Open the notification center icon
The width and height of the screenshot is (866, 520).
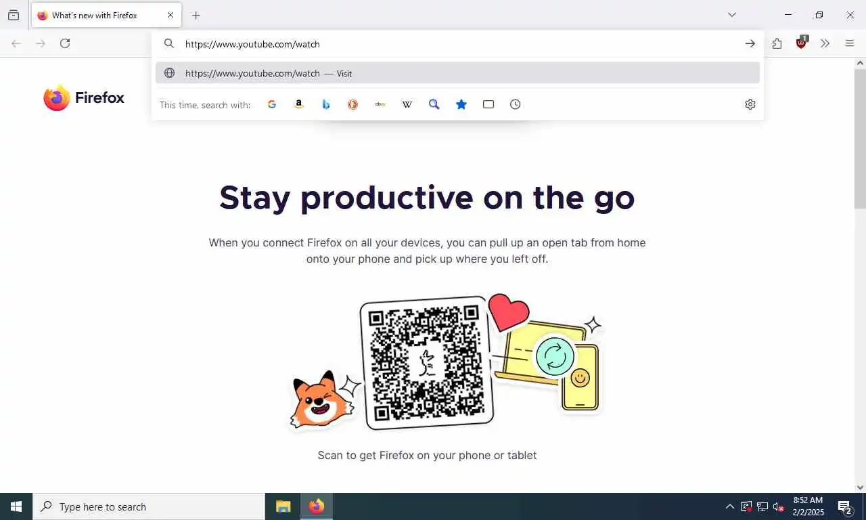pyautogui.click(x=845, y=506)
